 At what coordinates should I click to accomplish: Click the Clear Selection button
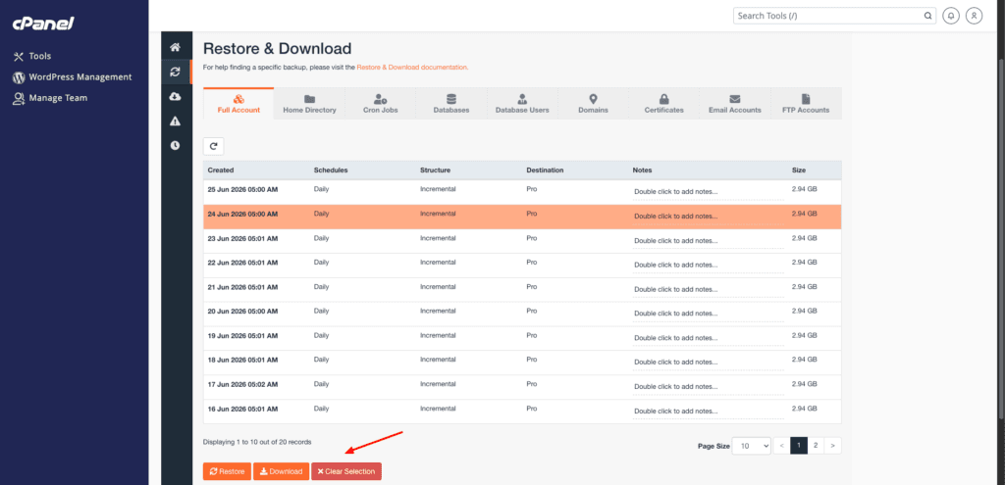[x=346, y=471]
